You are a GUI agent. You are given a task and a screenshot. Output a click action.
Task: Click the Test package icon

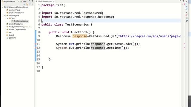pos(10,18)
